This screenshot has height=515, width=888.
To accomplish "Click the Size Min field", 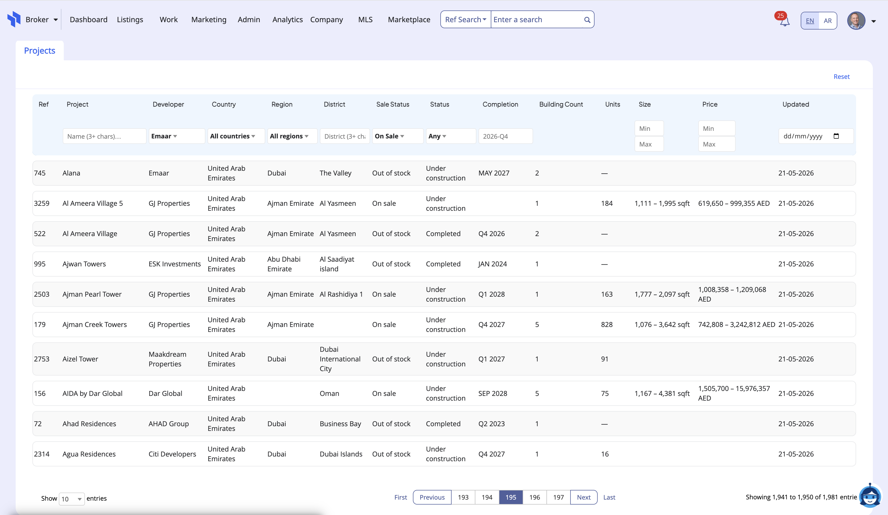I will point(649,128).
